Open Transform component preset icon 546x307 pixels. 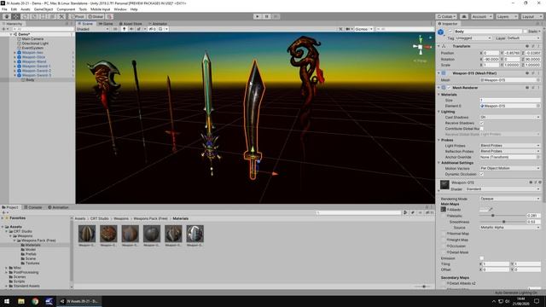click(x=533, y=46)
